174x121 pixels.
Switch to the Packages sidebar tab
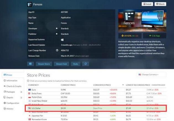tap(10, 92)
